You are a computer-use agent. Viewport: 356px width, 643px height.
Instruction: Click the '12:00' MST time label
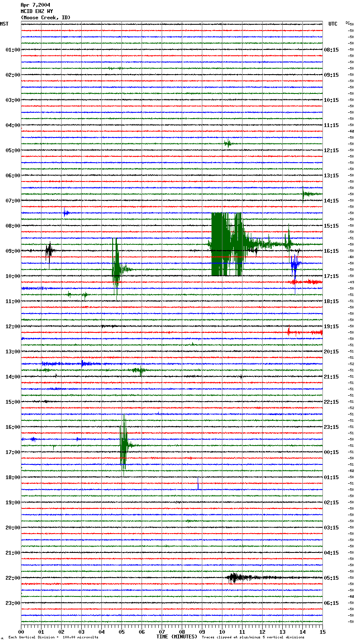(x=13, y=327)
